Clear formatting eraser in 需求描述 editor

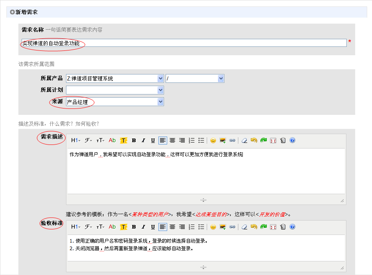pyautogui.click(x=244, y=141)
